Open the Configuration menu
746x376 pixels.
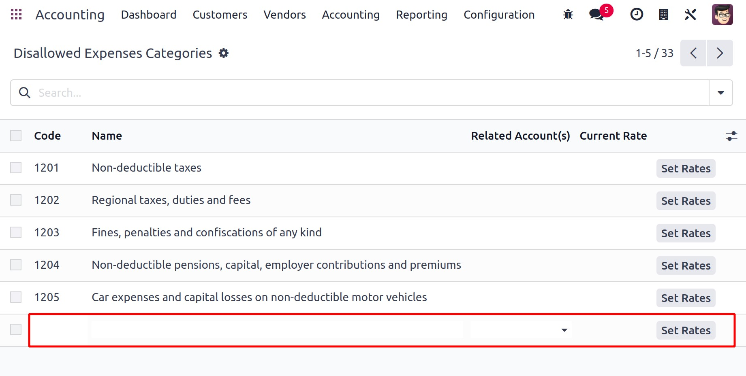pyautogui.click(x=499, y=15)
